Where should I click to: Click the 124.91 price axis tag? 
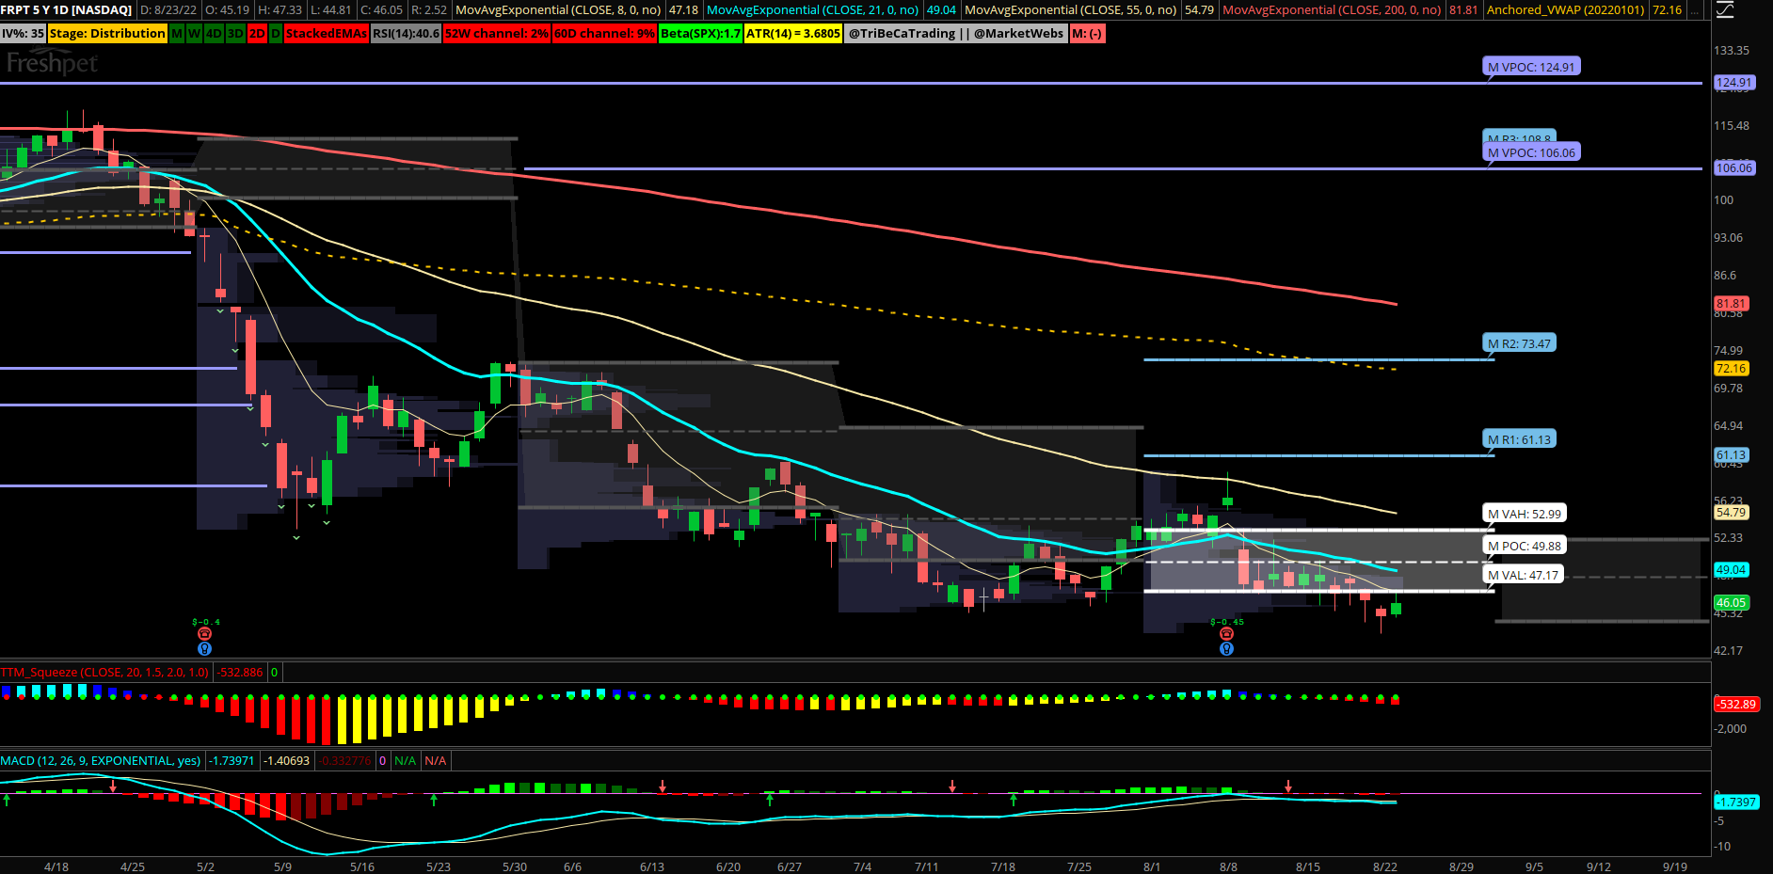tap(1733, 83)
